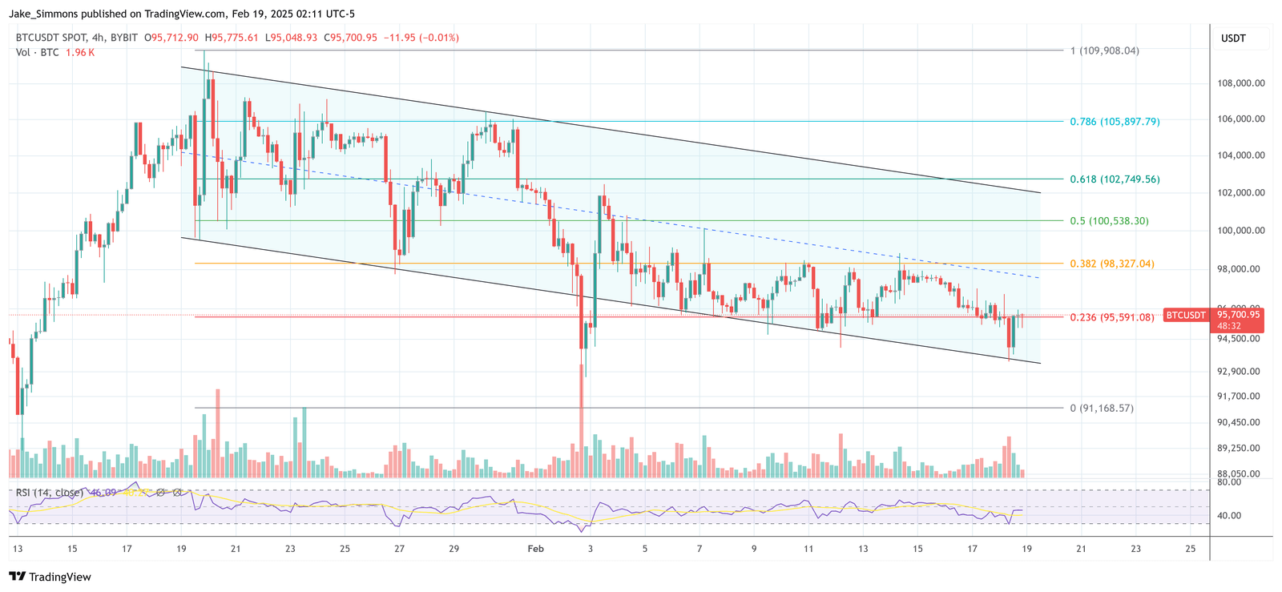Click the 100,000.00 price axis label

click(x=1241, y=231)
